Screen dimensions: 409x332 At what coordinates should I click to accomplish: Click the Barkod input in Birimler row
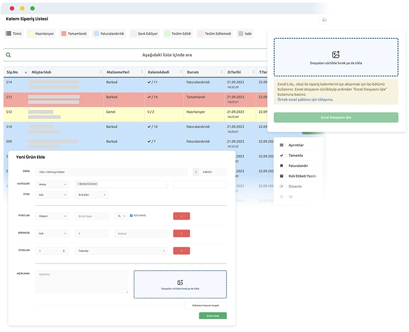pos(141,233)
